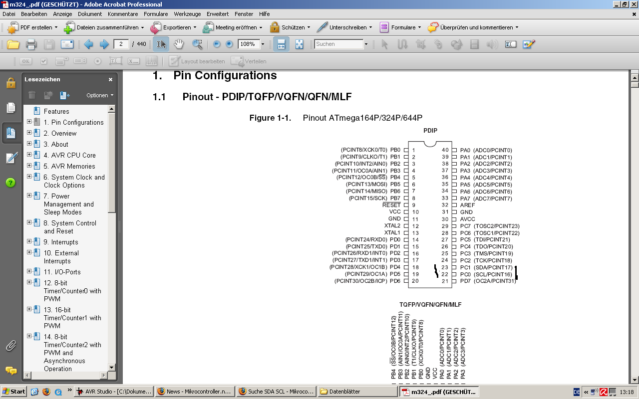
Task: Open the Signatures panel in sidebar
Action: point(10,158)
